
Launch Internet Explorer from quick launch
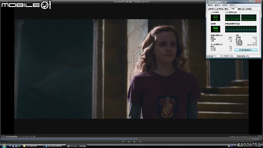[x=20, y=146]
